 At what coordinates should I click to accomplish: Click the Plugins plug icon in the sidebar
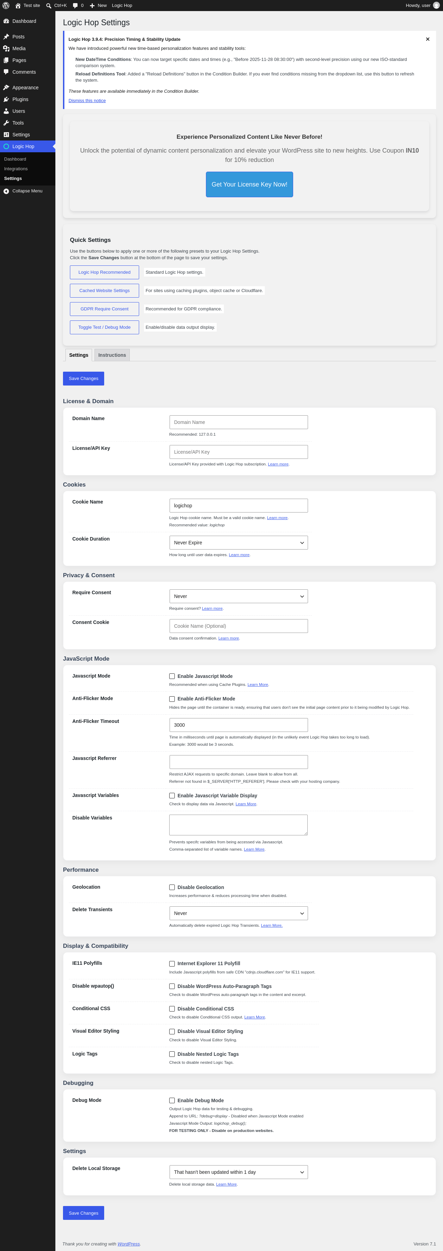pyautogui.click(x=6, y=99)
